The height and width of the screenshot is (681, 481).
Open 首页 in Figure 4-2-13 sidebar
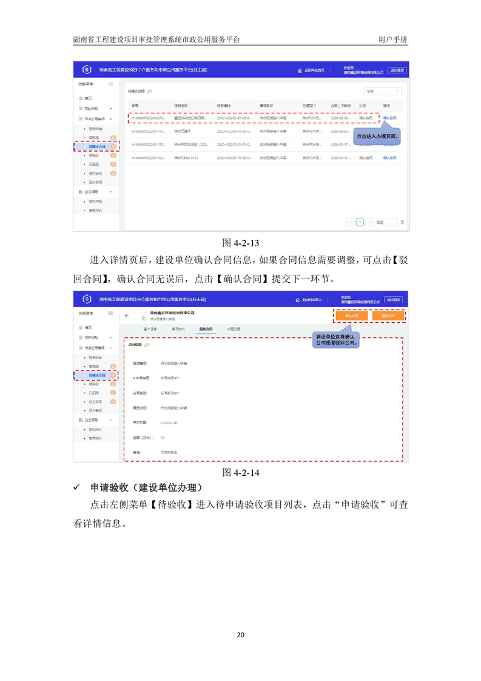pos(88,98)
